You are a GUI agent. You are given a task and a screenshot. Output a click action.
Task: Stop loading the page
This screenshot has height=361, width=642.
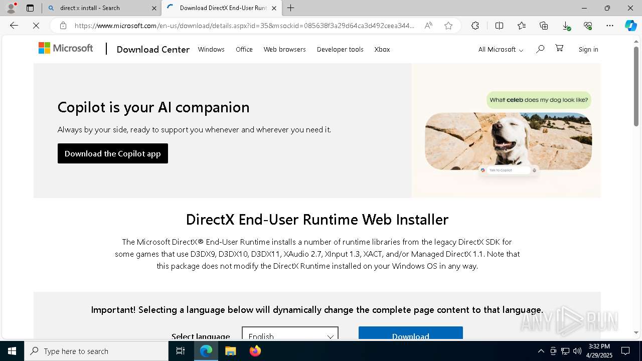tap(36, 26)
